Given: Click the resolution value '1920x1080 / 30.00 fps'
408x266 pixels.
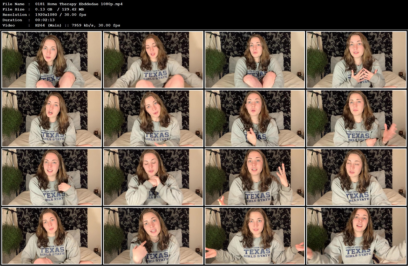Looking at the screenshot, I should pos(61,15).
